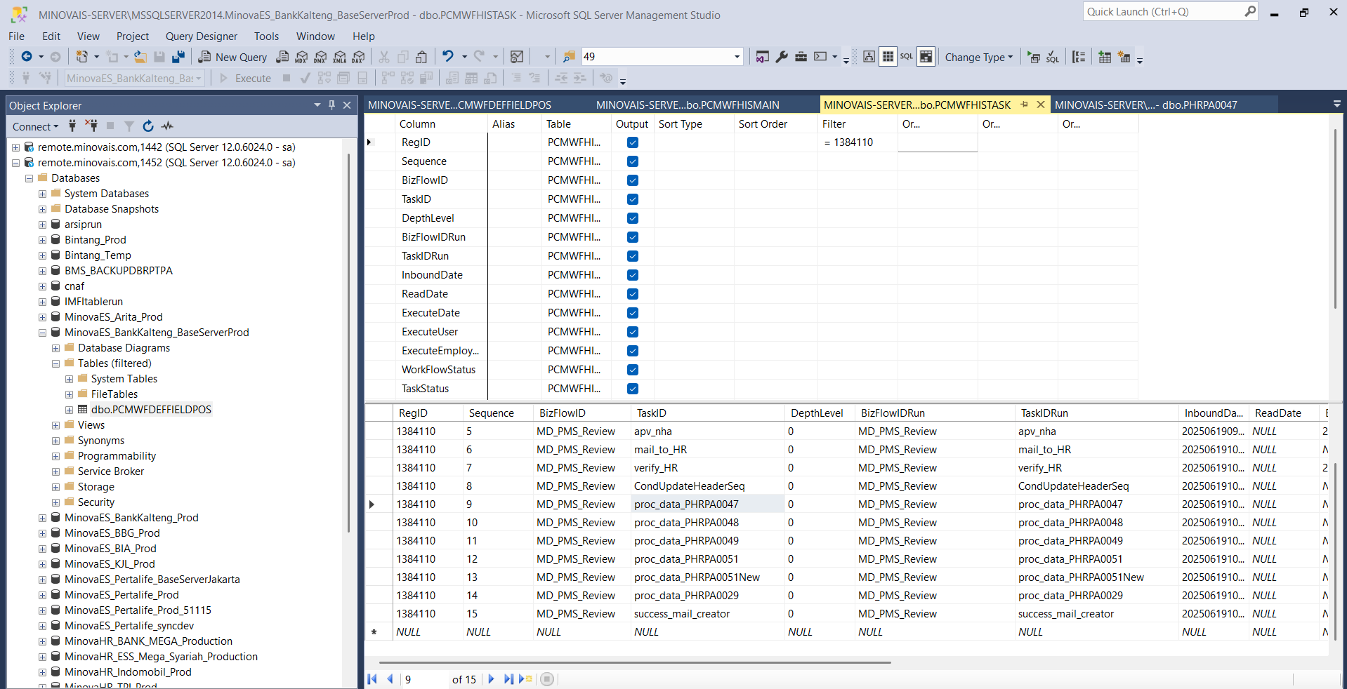Click the Add Table icon
This screenshot has width=1347, height=689.
coord(1105,57)
